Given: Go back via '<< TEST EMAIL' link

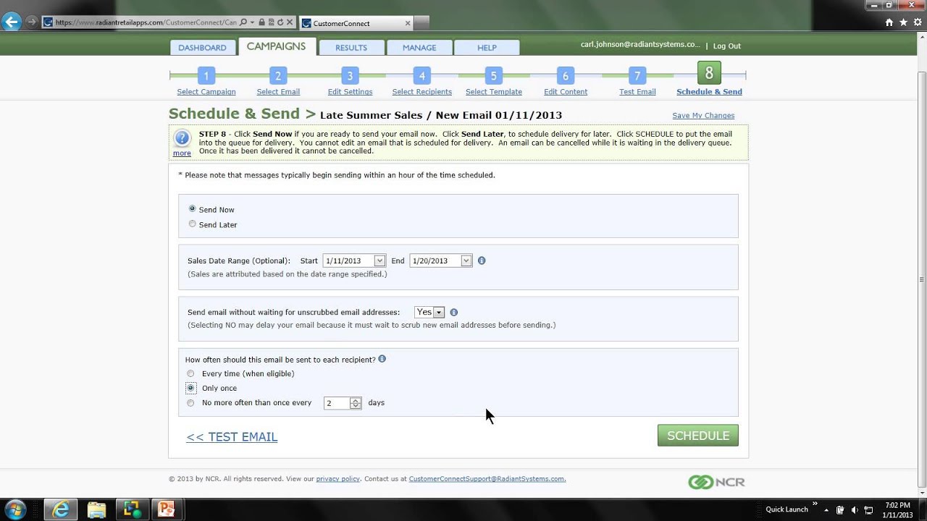Looking at the screenshot, I should 232,436.
